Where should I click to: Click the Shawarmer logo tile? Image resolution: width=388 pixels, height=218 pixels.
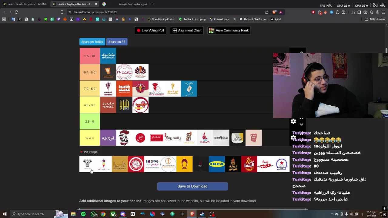(108, 89)
